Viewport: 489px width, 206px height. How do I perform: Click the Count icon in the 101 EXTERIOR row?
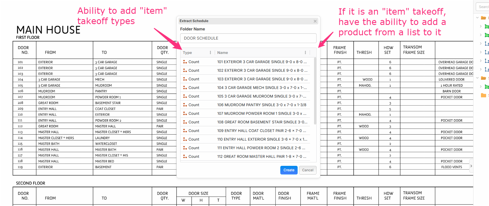[x=185, y=62]
